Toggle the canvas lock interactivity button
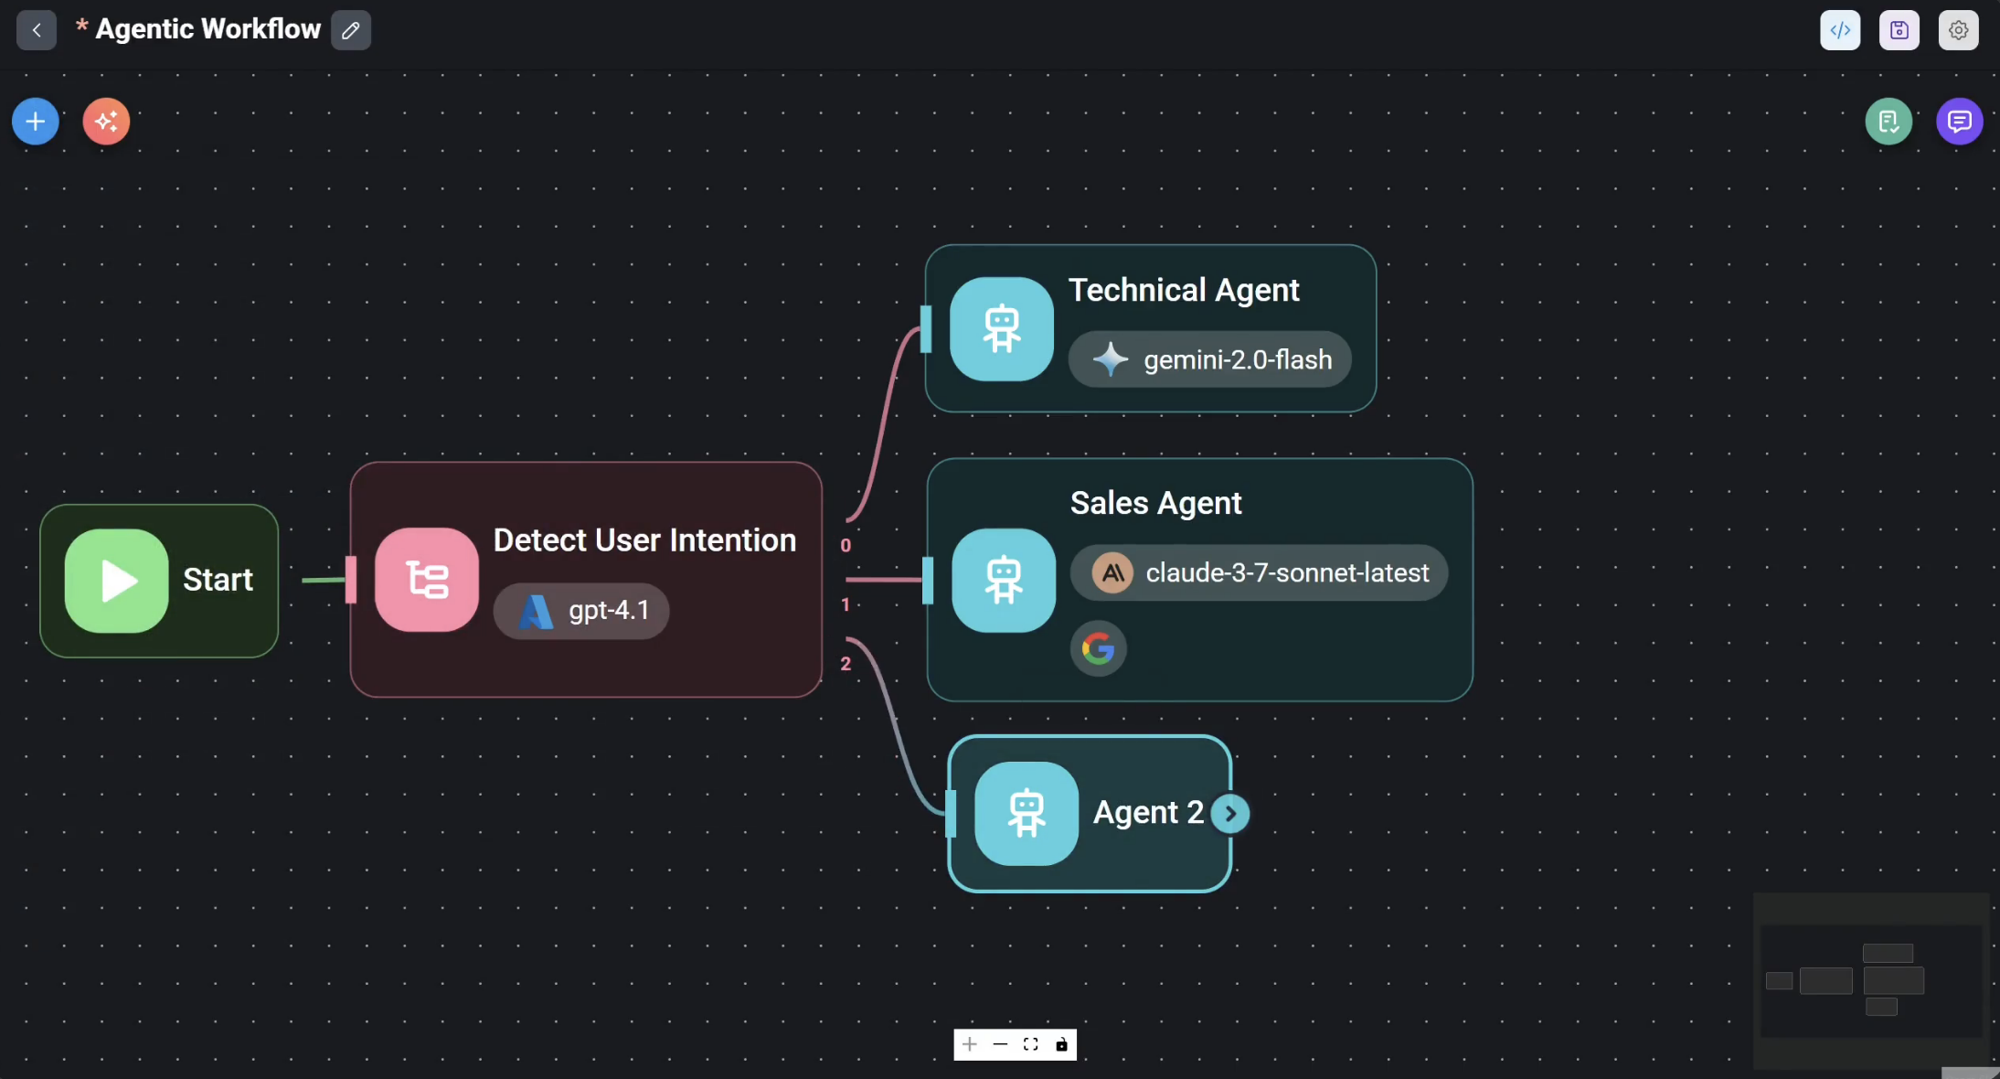 pos(1061,1044)
